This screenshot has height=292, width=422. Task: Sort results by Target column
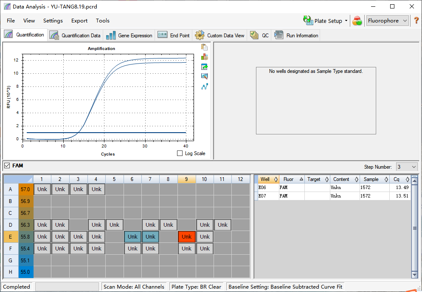click(x=317, y=179)
